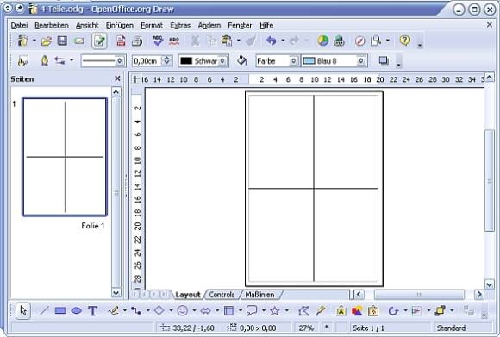Toggle the Shadow button

pyautogui.click(x=384, y=60)
